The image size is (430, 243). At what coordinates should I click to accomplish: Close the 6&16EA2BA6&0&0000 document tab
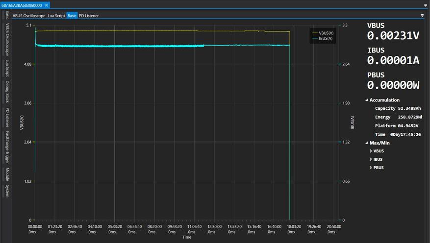tap(47, 5)
